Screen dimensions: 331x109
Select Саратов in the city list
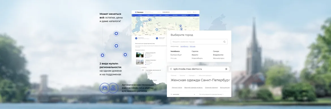tap(195, 51)
